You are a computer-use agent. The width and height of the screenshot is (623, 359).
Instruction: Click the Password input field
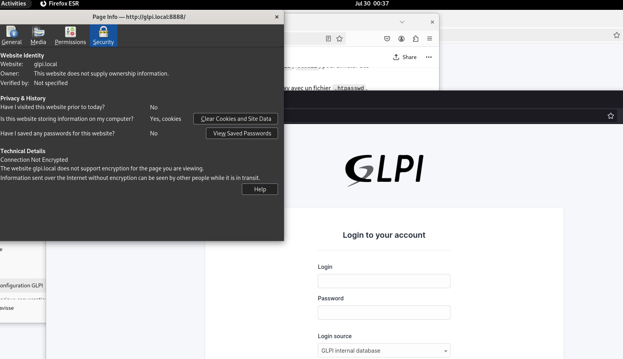384,313
